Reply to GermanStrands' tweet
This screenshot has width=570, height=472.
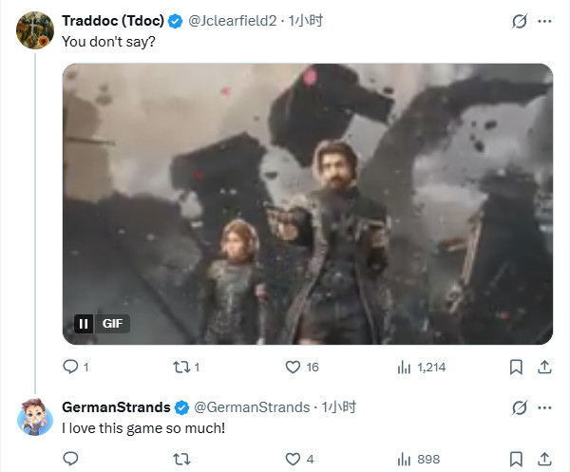70,459
